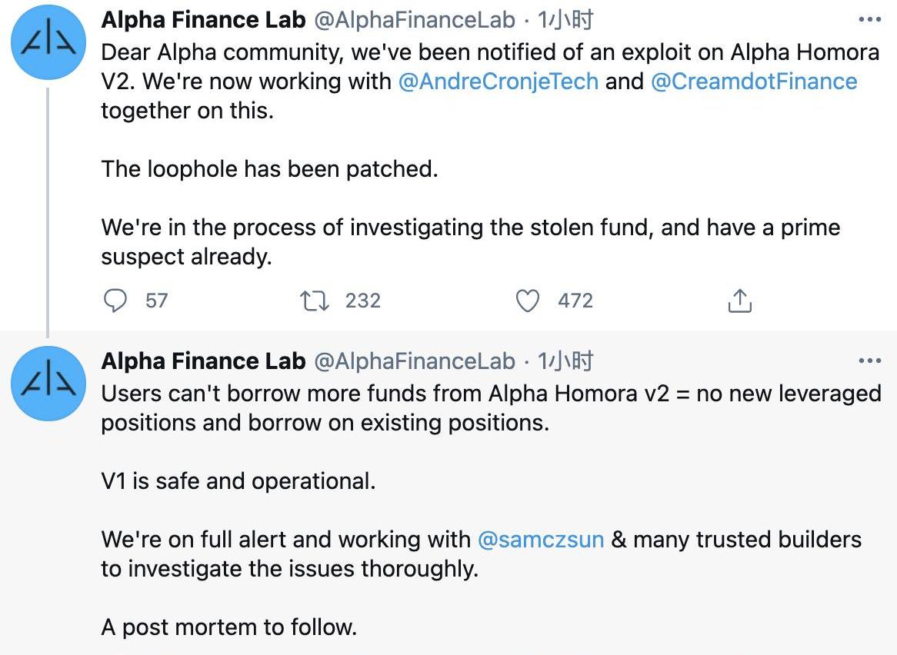Viewport: 897px width, 655px height.
Task: Visit the @AndreCronjeTech mention
Action: 498,81
